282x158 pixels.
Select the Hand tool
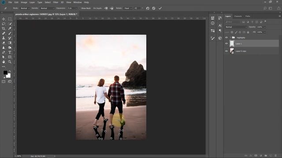4,62
